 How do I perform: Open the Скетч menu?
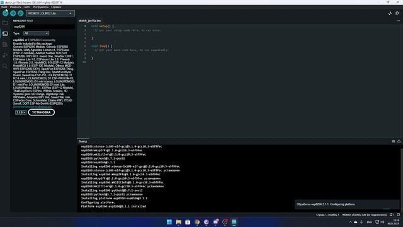click(26, 7)
